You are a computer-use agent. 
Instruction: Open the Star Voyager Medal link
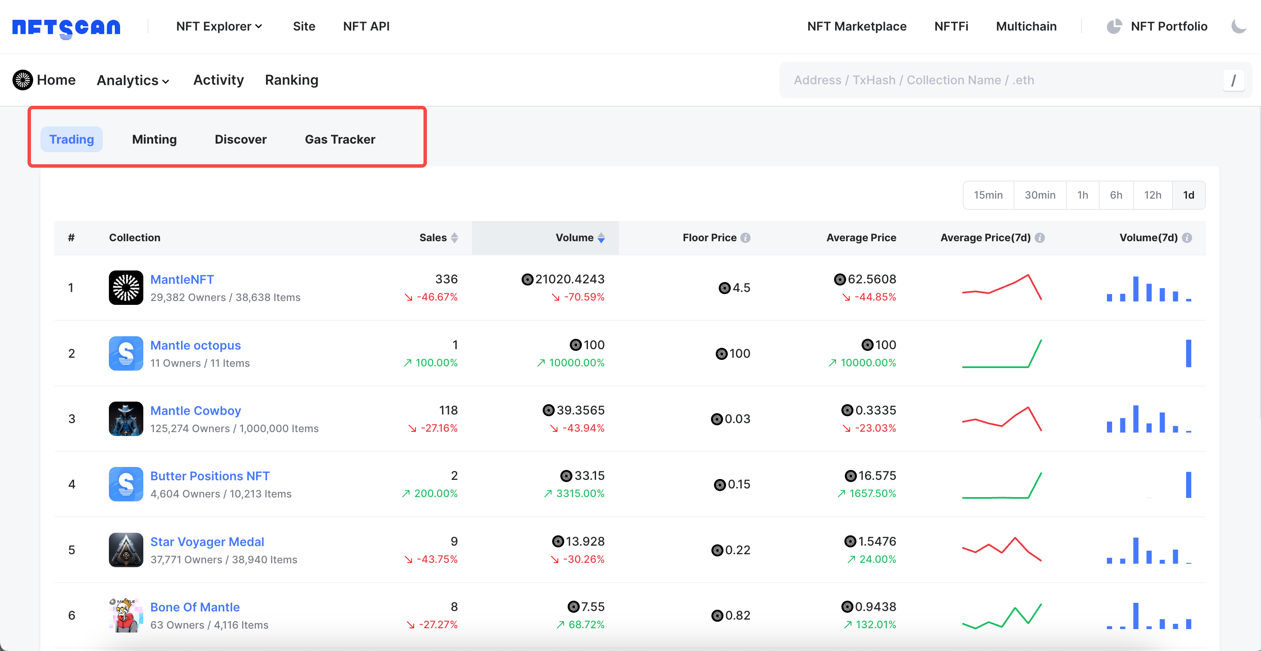pos(207,542)
